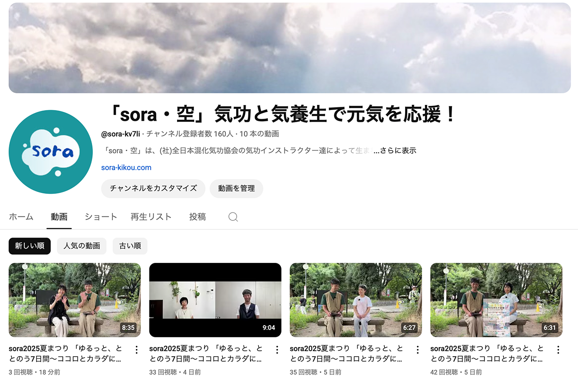Sort videos by 新しい順
Viewport: 578px width, 381px height.
30,246
